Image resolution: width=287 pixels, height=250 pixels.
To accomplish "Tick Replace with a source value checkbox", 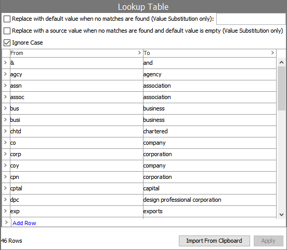I will [7, 31].
